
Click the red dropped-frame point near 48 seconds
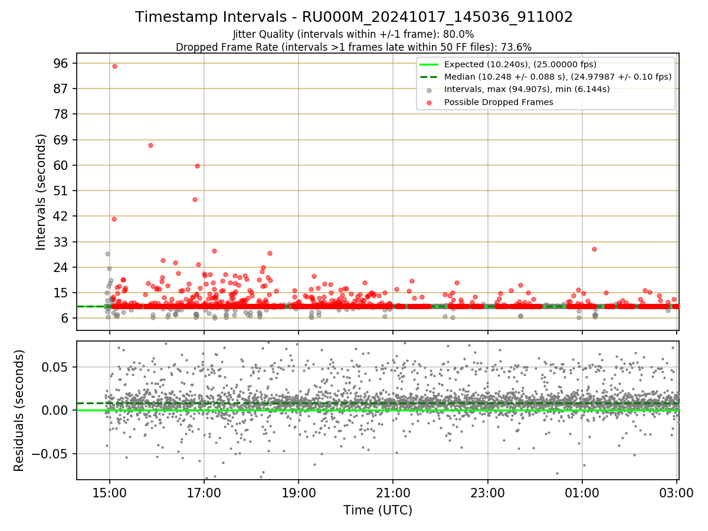pos(195,199)
